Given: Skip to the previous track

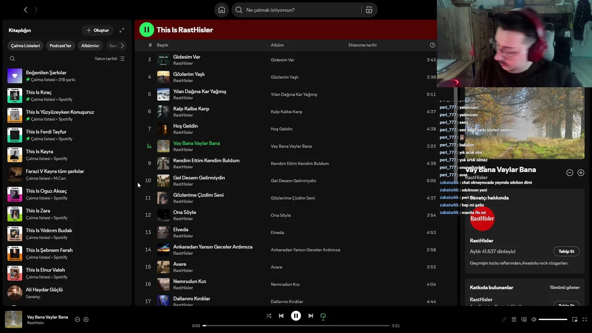Looking at the screenshot, I should coord(281,316).
